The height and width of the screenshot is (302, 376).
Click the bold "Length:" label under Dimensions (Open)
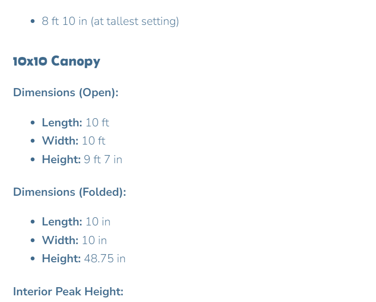point(62,123)
